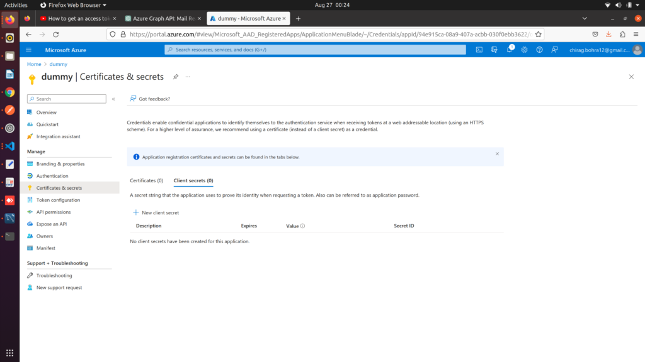Open New support request
The width and height of the screenshot is (645, 362).
click(59, 288)
